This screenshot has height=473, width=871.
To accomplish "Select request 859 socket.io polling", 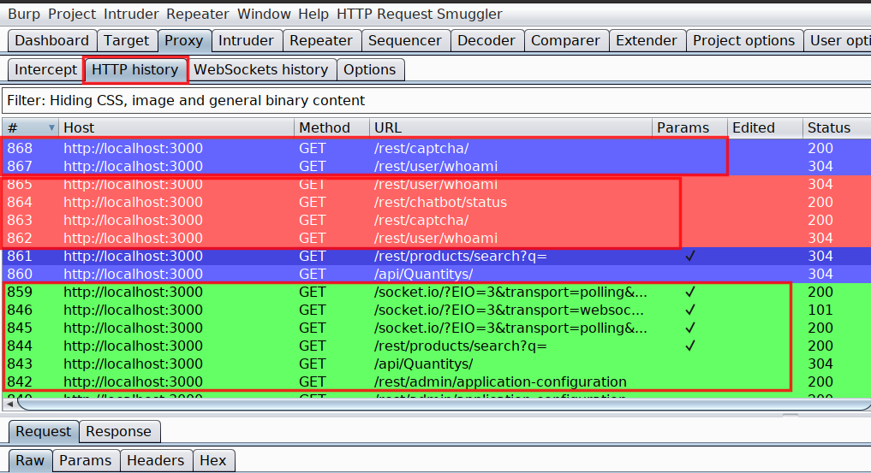I will coord(436,292).
